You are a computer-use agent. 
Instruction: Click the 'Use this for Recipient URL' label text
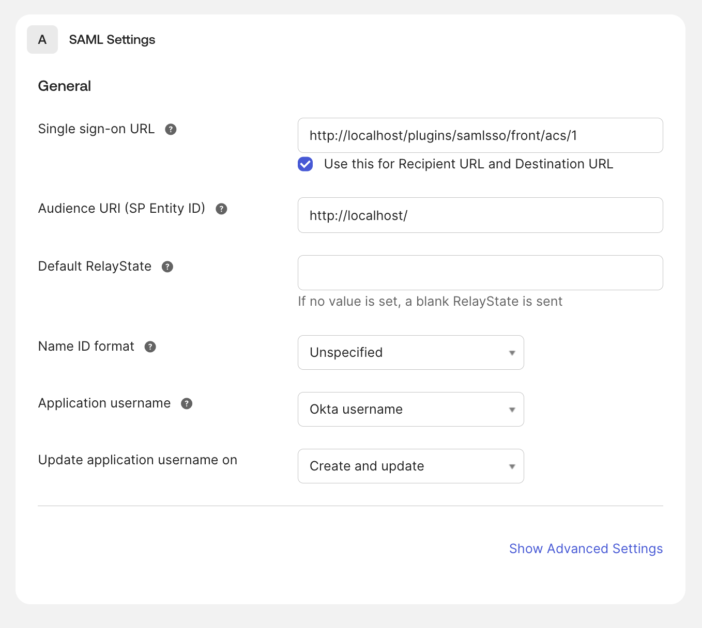click(x=468, y=164)
